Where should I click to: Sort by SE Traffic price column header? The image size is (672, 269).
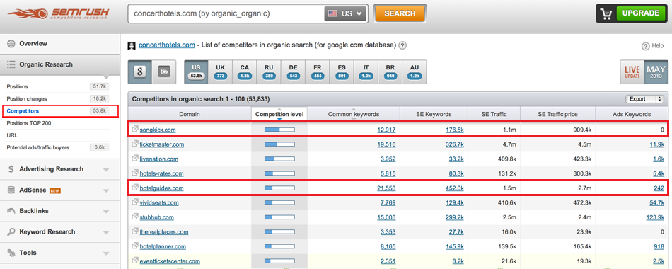click(557, 114)
